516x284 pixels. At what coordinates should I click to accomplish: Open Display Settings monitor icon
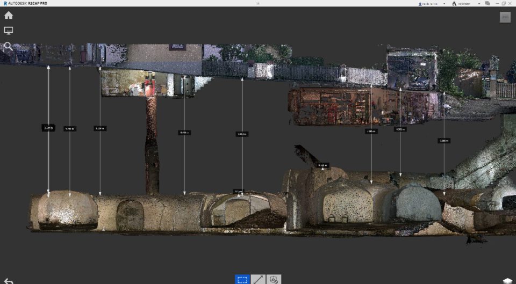[8, 31]
